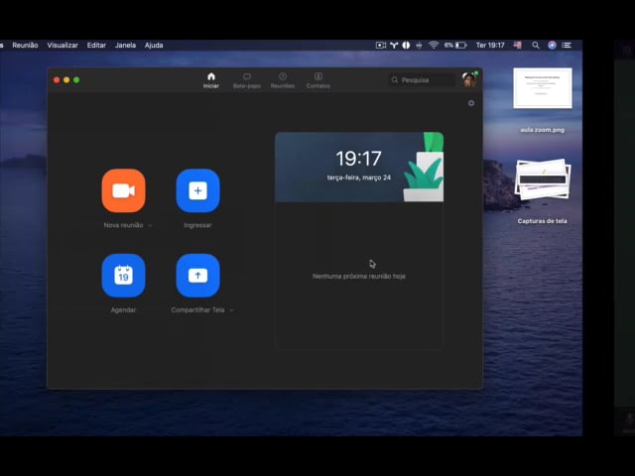Open Spotlight search magnifier icon
635x476 pixels.
[x=536, y=46]
